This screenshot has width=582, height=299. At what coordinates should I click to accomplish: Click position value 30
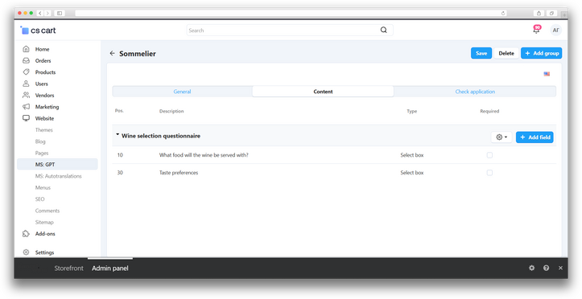pos(120,173)
